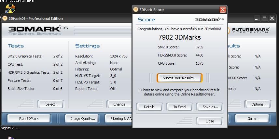
Task: Click the 7902 3DMarks total score
Action: (x=179, y=37)
